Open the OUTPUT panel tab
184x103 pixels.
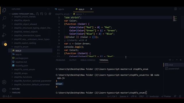coord(73,60)
